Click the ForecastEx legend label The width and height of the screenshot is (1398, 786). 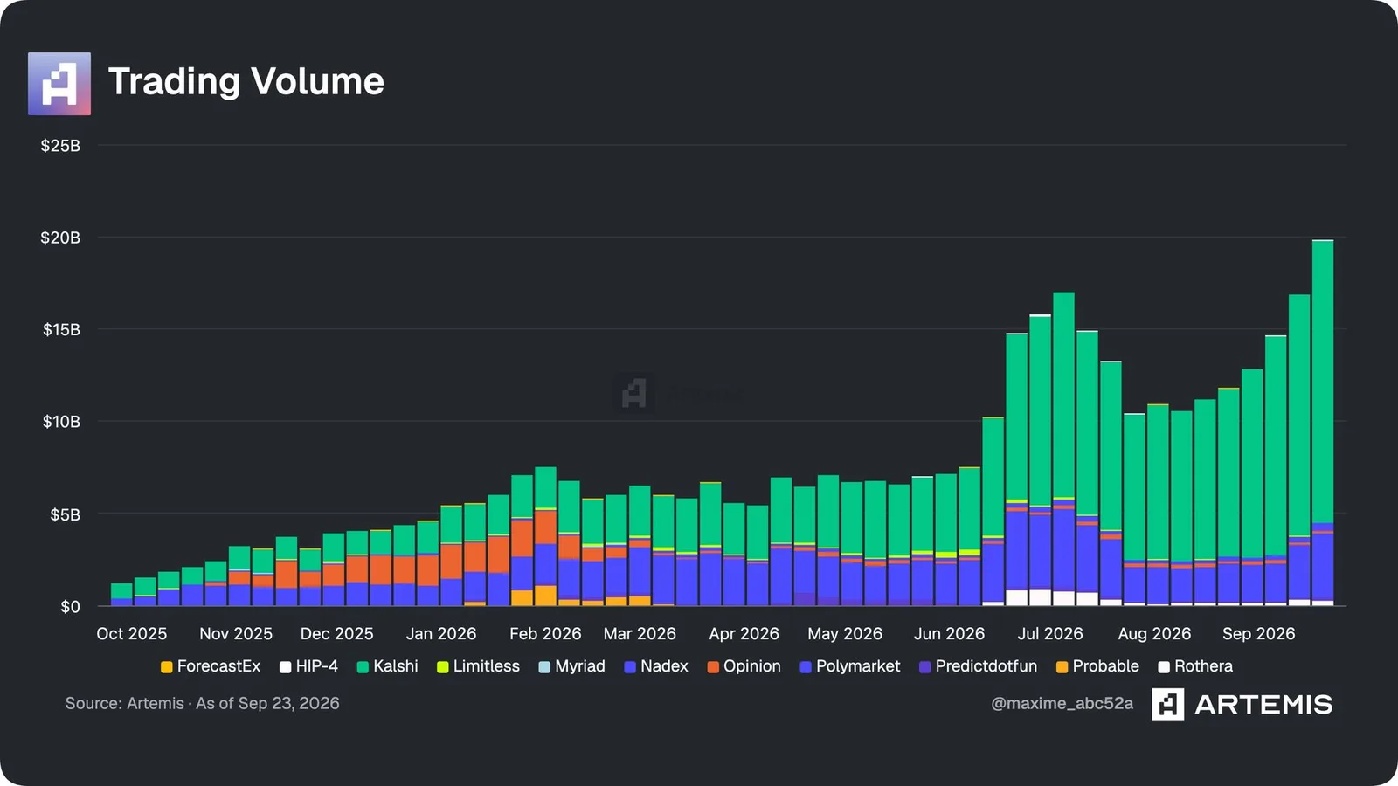pyautogui.click(x=218, y=666)
